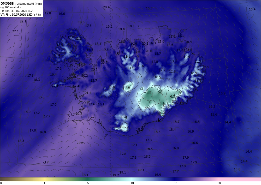Click the color scale tick label '30'
The height and width of the screenshot is (185, 261).
(x=220, y=183)
